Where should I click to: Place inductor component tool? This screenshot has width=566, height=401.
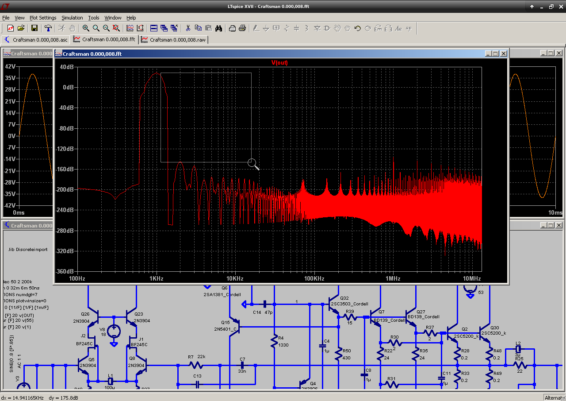coord(307,28)
